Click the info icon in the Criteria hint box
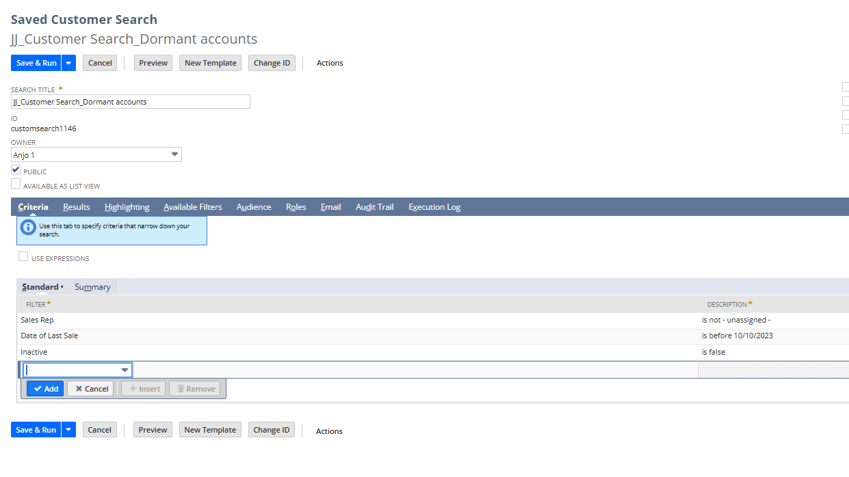Viewport: 849px width, 477px height. [28, 228]
